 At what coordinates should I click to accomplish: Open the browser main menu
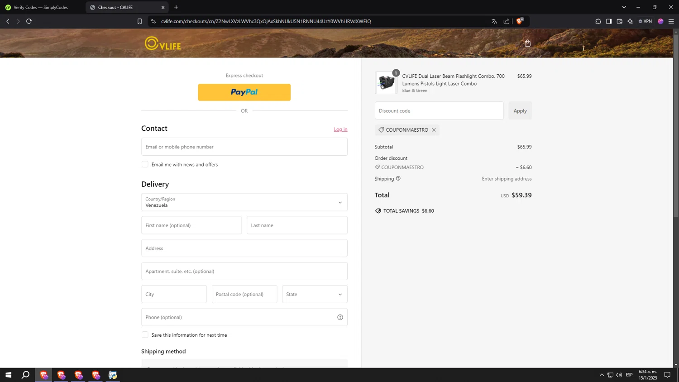(671, 21)
